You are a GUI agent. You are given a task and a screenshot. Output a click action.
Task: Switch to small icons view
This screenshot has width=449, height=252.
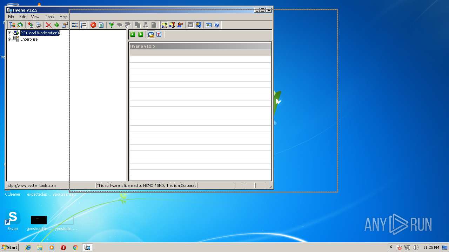point(75,25)
